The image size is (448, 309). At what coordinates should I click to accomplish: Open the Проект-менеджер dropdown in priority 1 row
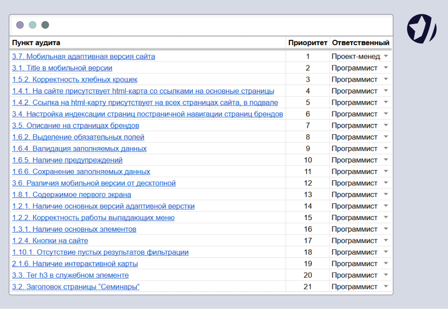point(386,56)
